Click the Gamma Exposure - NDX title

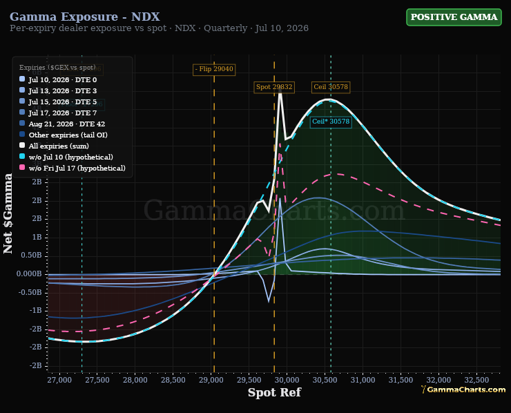[85, 17]
